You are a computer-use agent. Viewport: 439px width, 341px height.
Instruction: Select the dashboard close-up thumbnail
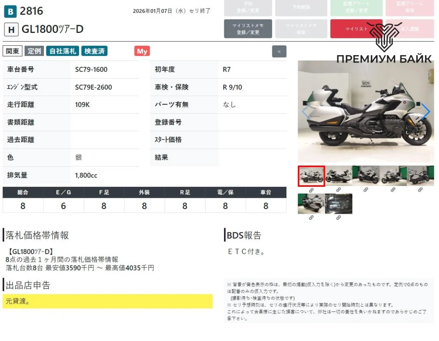338,204
